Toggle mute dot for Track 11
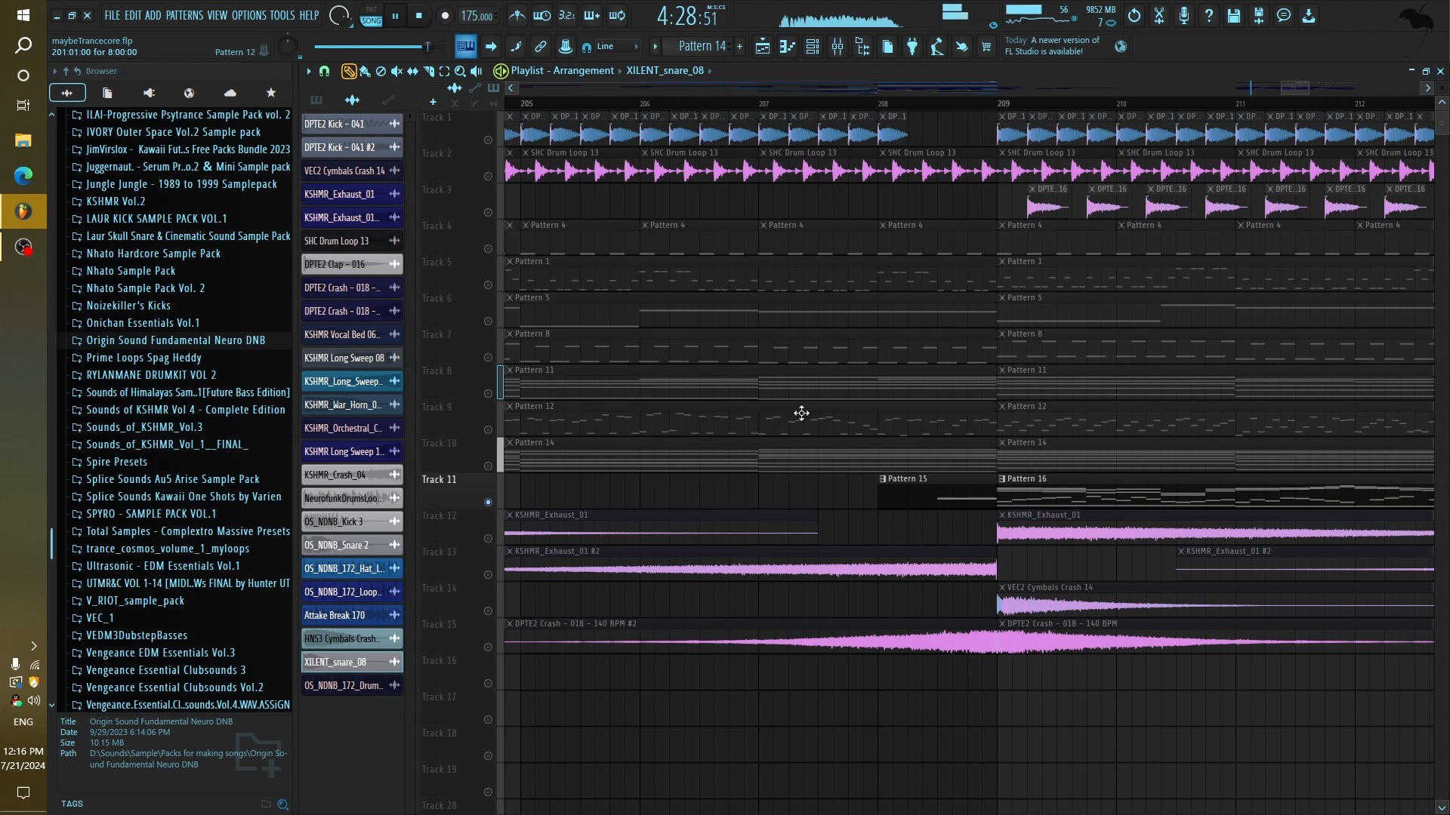This screenshot has width=1450, height=815. 488,503
